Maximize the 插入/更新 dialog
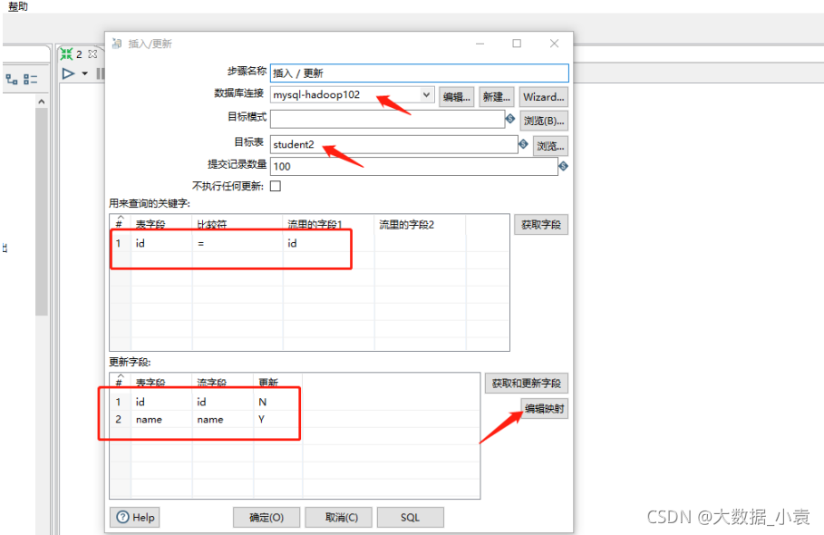This screenshot has height=535, width=824. [517, 44]
